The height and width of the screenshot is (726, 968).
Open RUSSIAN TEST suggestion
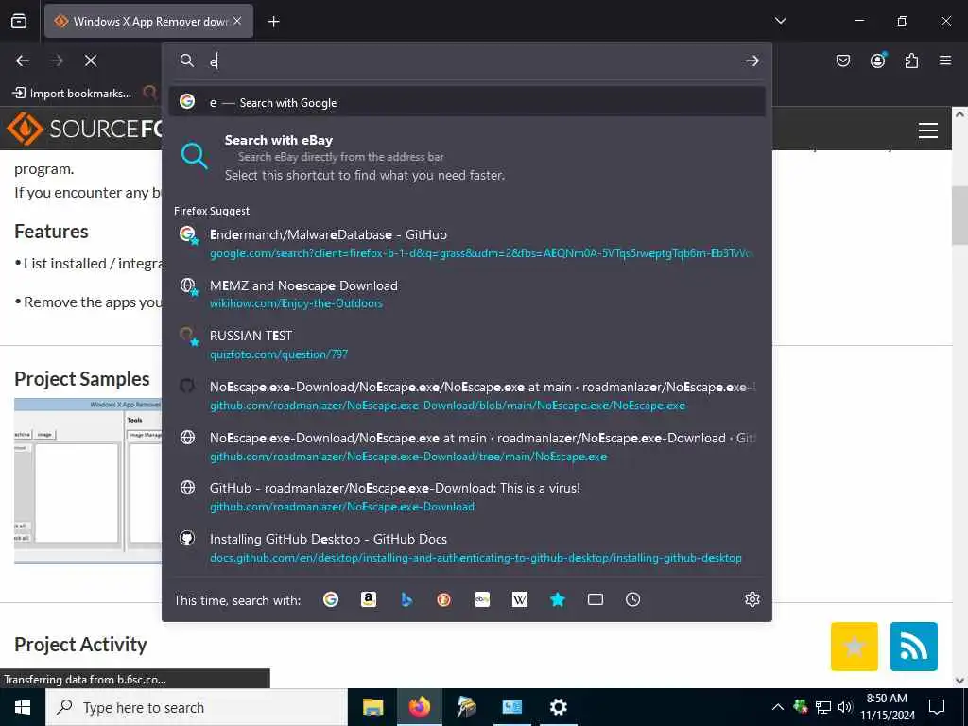(x=467, y=344)
